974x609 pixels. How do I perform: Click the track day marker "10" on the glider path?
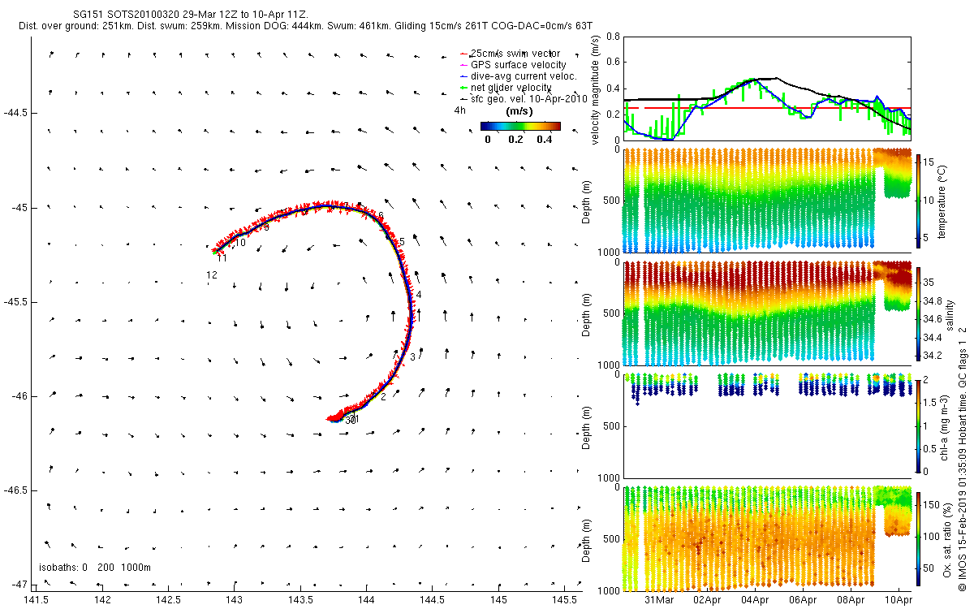[240, 243]
